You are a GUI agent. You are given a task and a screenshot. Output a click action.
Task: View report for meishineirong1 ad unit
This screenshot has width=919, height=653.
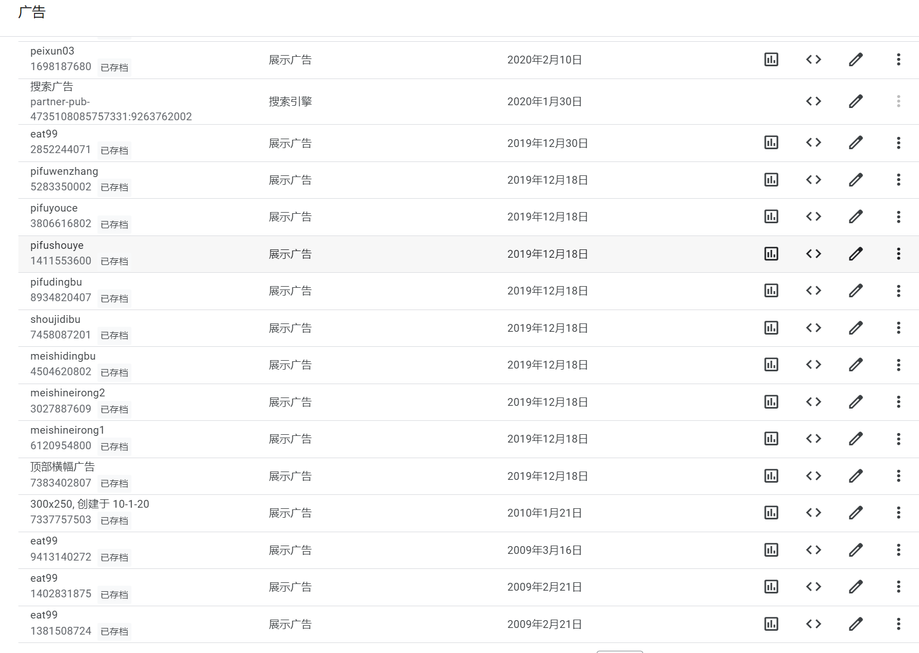pos(771,439)
